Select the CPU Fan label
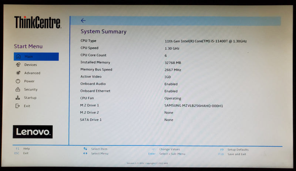The image size is (296, 171). pos(87,98)
